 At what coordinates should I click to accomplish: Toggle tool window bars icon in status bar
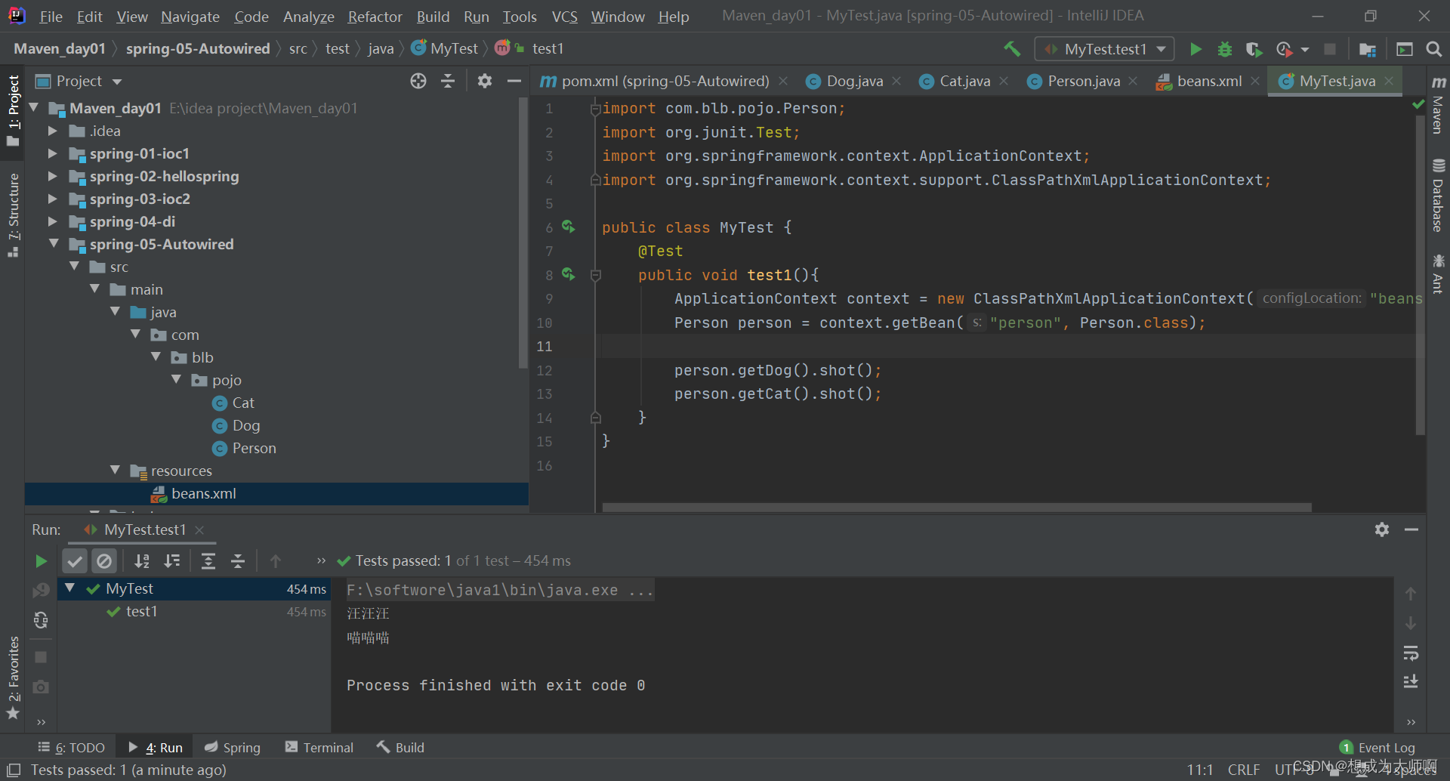(14, 770)
